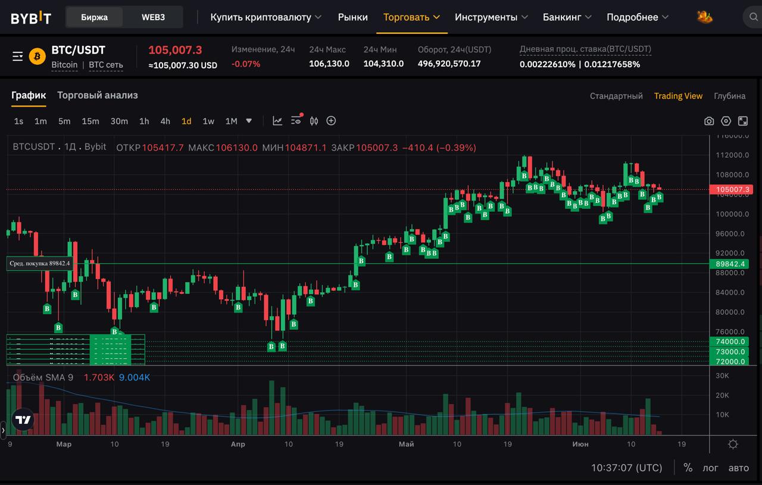Switch to WEB3 mode

[x=153, y=17]
